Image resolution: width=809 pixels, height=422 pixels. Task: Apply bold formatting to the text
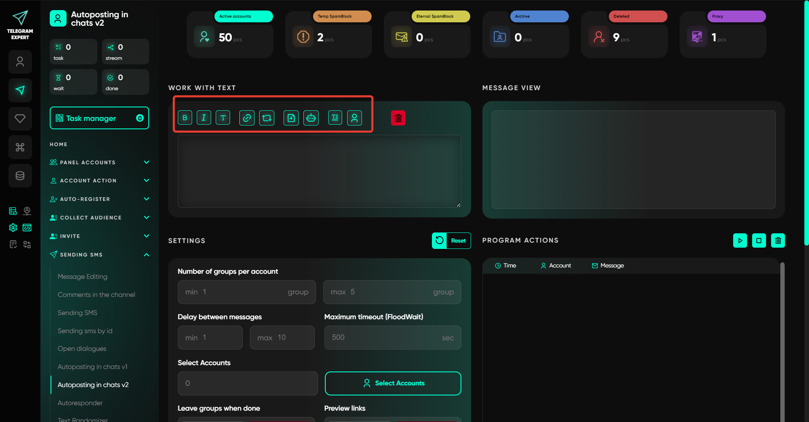coord(185,118)
